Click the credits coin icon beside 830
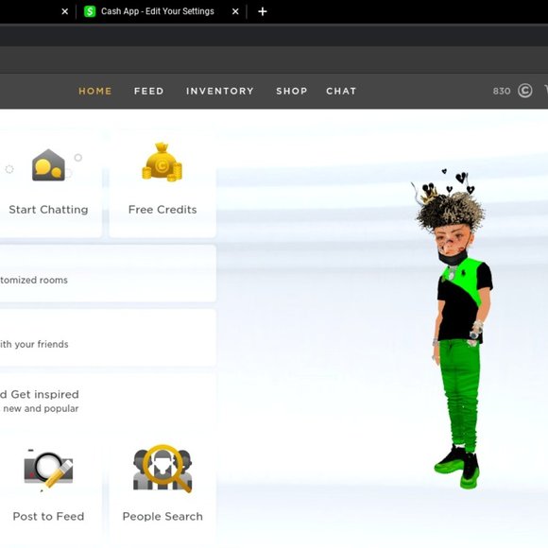The height and width of the screenshot is (548, 548). 525,91
